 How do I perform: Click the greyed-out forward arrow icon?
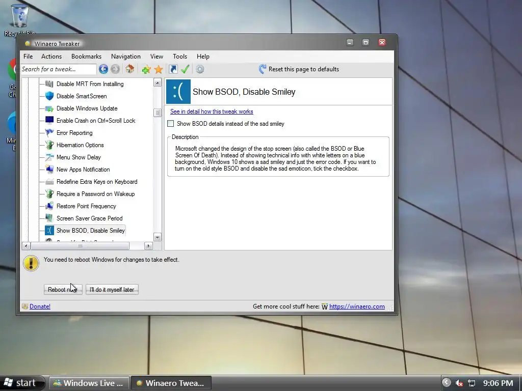(115, 69)
